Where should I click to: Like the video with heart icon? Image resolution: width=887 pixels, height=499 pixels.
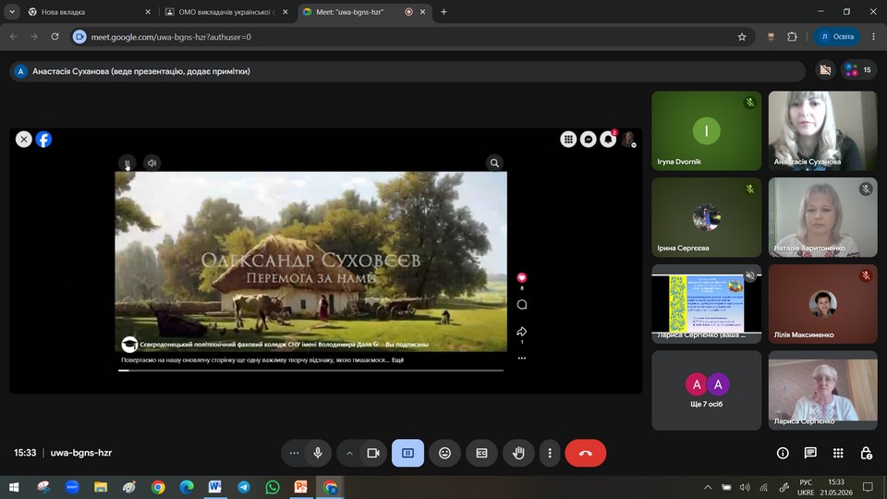tap(521, 278)
